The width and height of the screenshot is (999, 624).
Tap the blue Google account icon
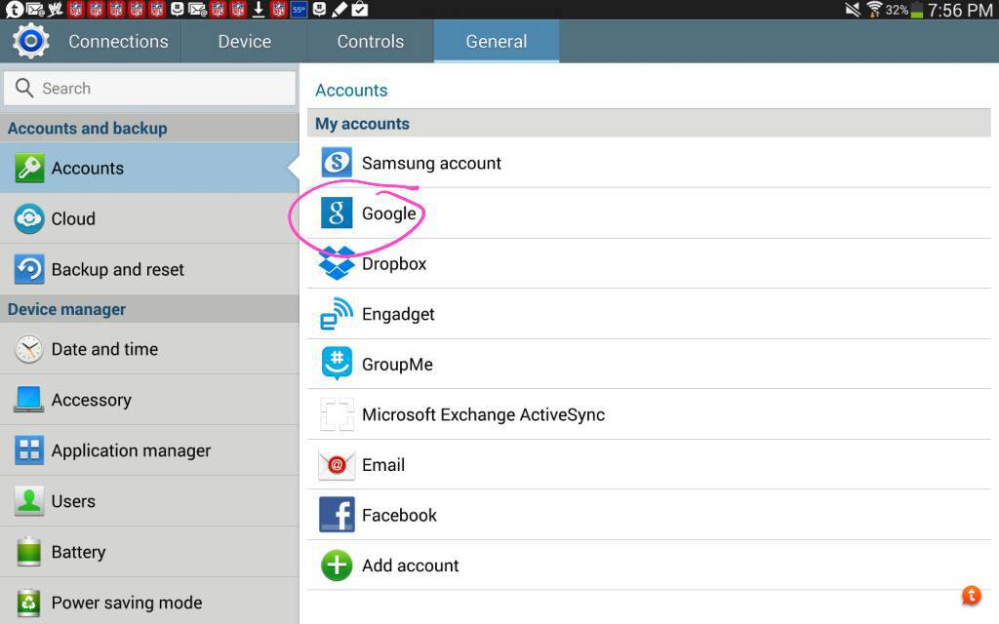[x=337, y=213]
